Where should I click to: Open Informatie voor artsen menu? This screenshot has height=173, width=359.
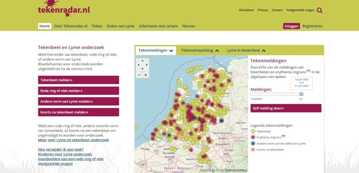(x=158, y=26)
